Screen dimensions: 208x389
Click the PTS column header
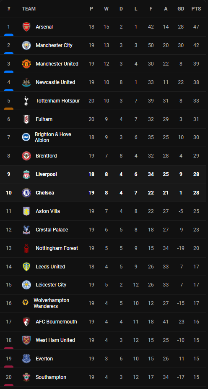coord(196,9)
